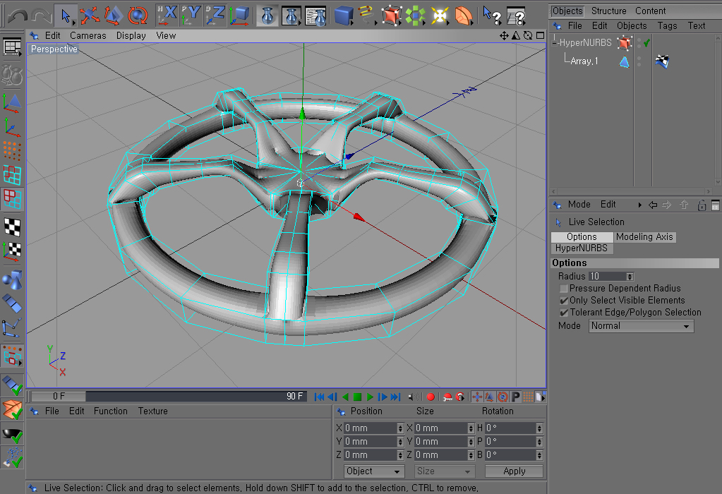Uncheck Only Select Visible Elements
722x494 pixels.
pyautogui.click(x=564, y=301)
